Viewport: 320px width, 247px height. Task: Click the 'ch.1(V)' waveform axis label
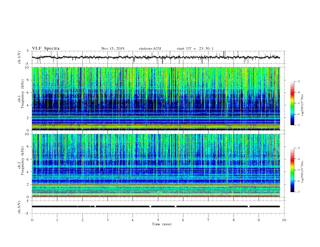[x=19, y=57]
